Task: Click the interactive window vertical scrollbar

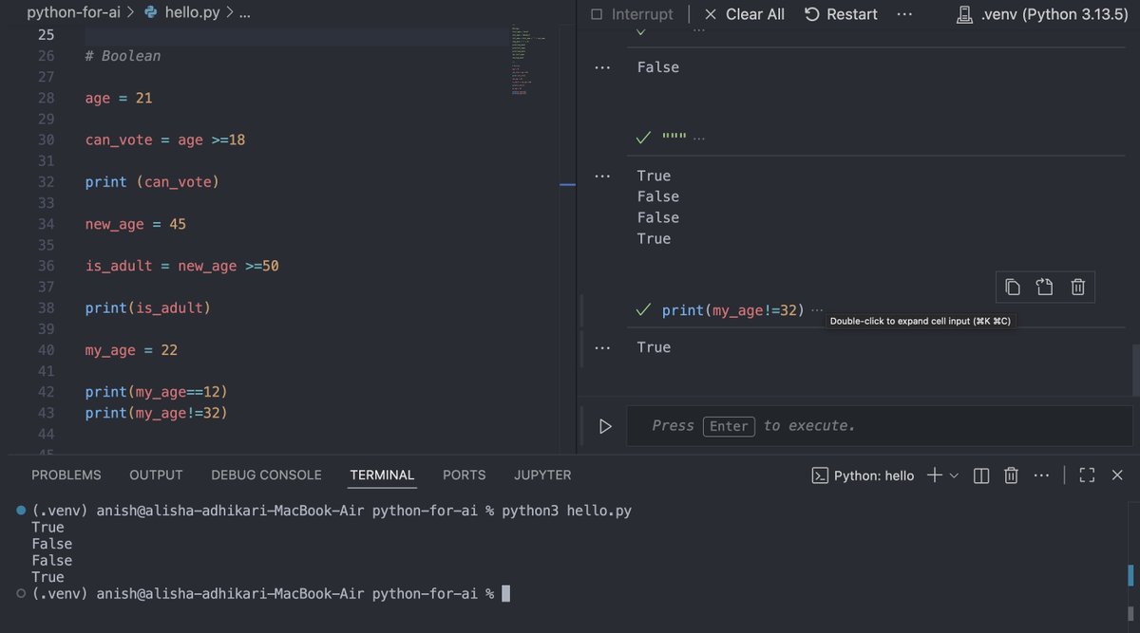Action: 1135,370
